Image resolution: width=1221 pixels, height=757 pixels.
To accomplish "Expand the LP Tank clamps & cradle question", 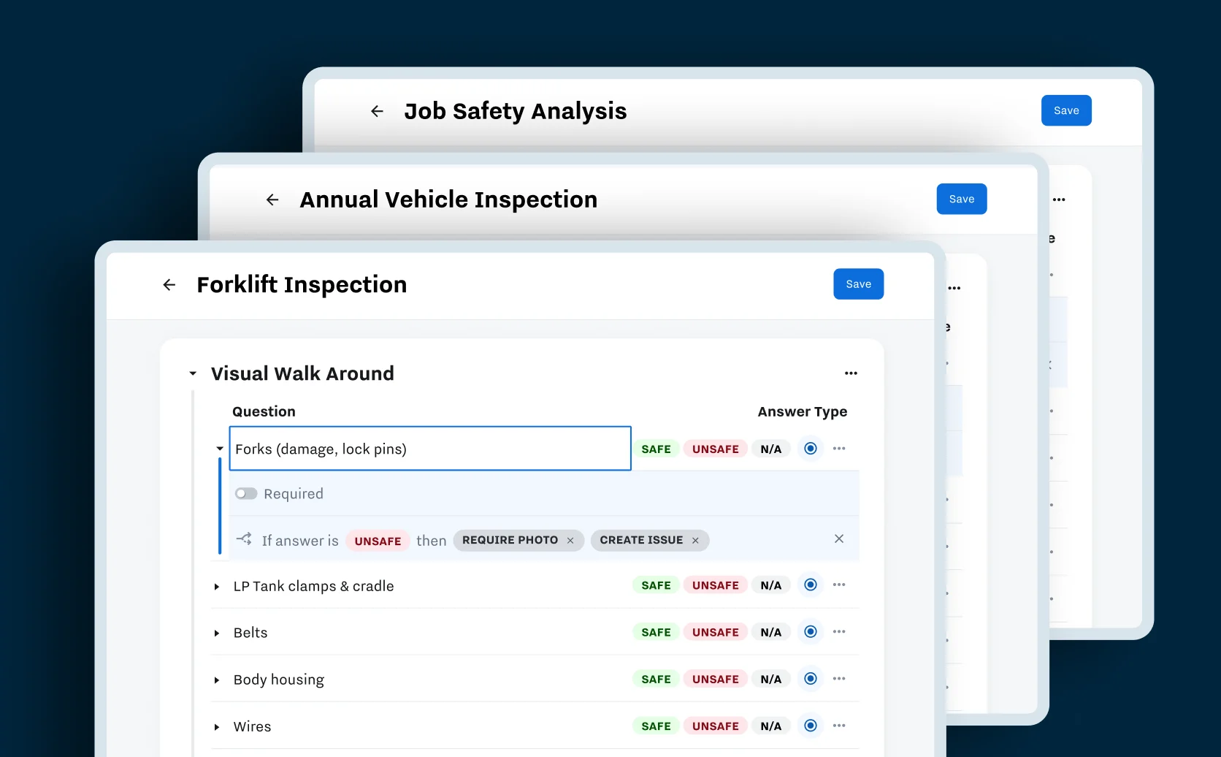I will [x=216, y=585].
